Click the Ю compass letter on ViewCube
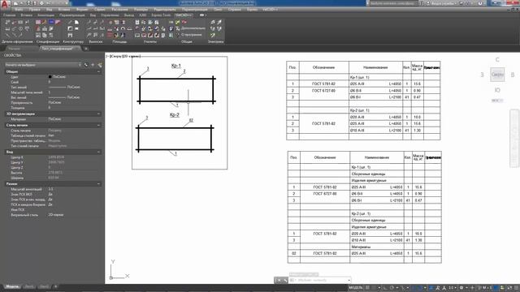This screenshot has height=292, width=520. click(497, 90)
